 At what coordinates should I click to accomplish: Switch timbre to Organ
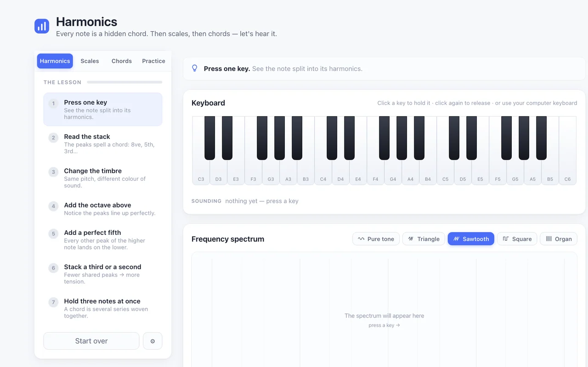(559, 239)
